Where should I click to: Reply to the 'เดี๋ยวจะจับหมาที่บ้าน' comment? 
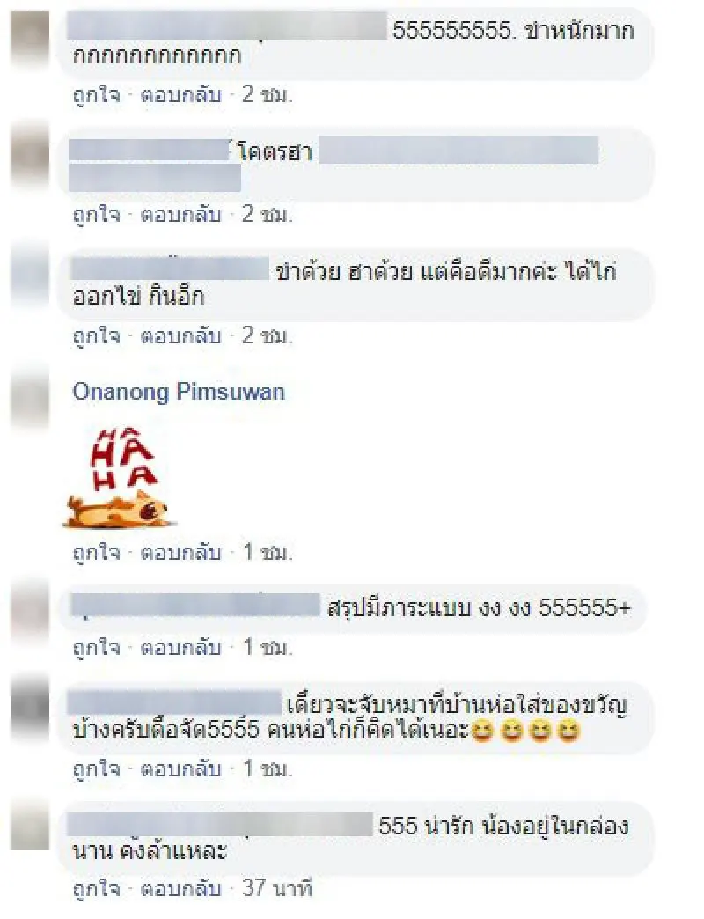(x=181, y=768)
